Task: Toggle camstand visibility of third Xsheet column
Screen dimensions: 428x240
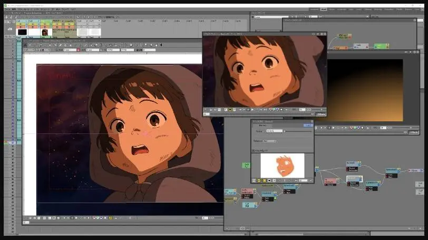Action: 45,27
